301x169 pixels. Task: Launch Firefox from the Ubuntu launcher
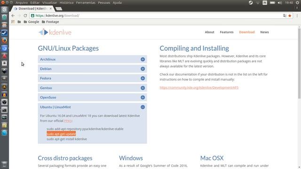[4, 40]
